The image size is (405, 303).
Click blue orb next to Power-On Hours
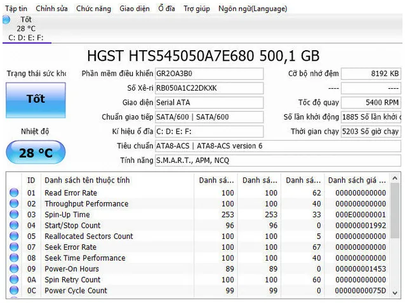(x=14, y=269)
